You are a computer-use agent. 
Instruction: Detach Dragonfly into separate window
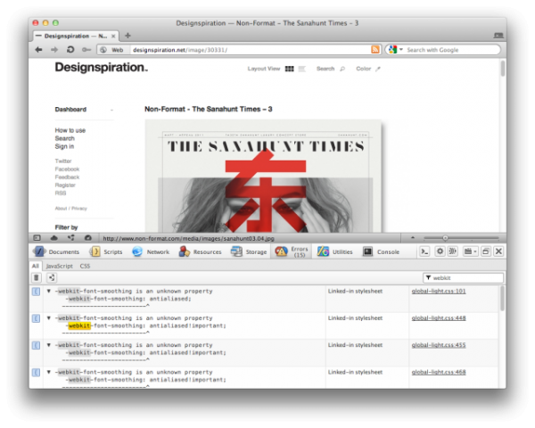coord(486,251)
